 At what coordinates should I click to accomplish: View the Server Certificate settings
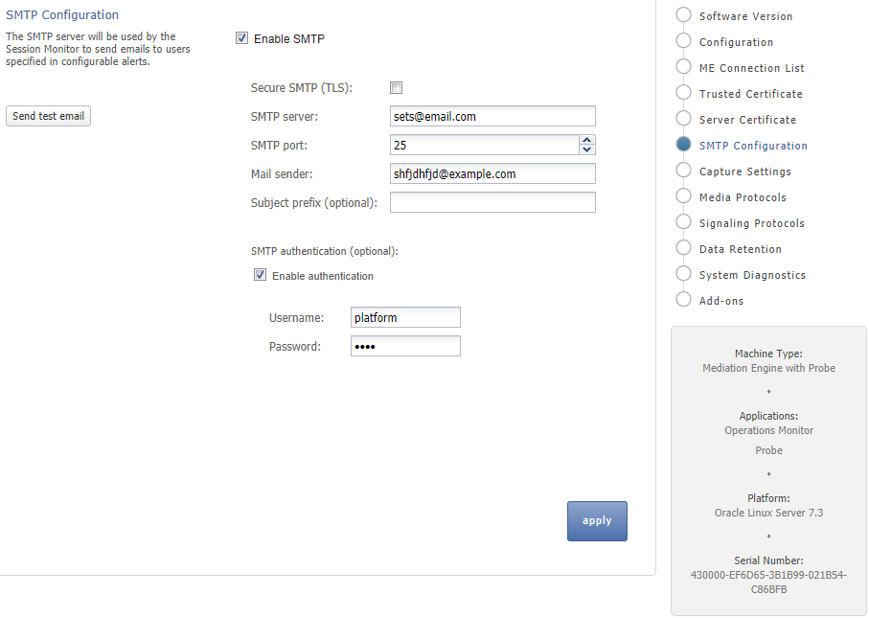click(x=684, y=119)
